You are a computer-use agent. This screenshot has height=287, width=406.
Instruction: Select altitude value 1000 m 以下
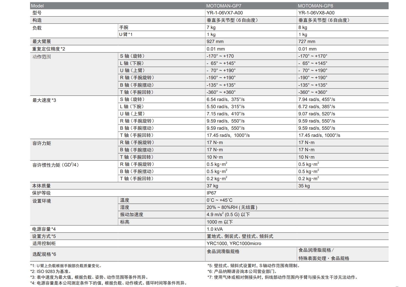(220, 222)
